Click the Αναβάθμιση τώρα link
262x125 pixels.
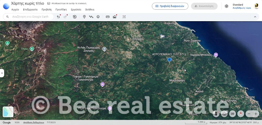pyautogui.click(x=242, y=8)
